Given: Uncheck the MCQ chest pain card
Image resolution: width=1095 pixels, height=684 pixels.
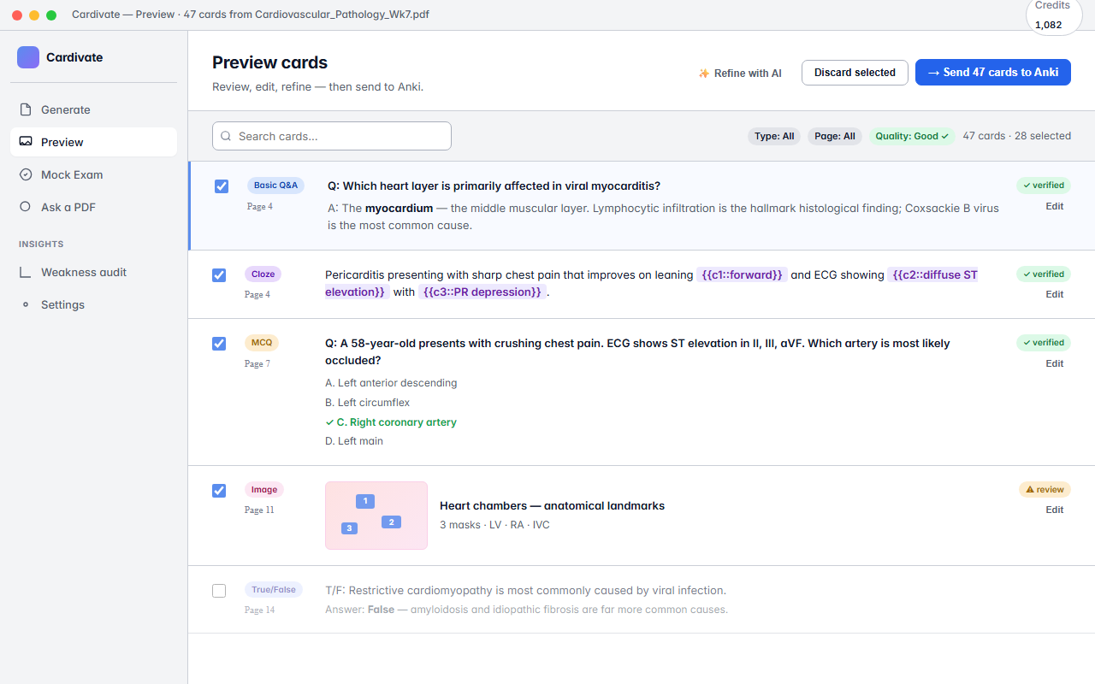Looking at the screenshot, I should click(x=219, y=344).
